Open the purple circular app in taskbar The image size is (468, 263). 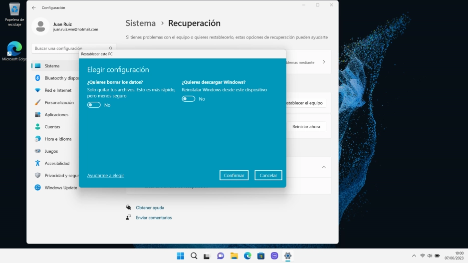coord(274,256)
